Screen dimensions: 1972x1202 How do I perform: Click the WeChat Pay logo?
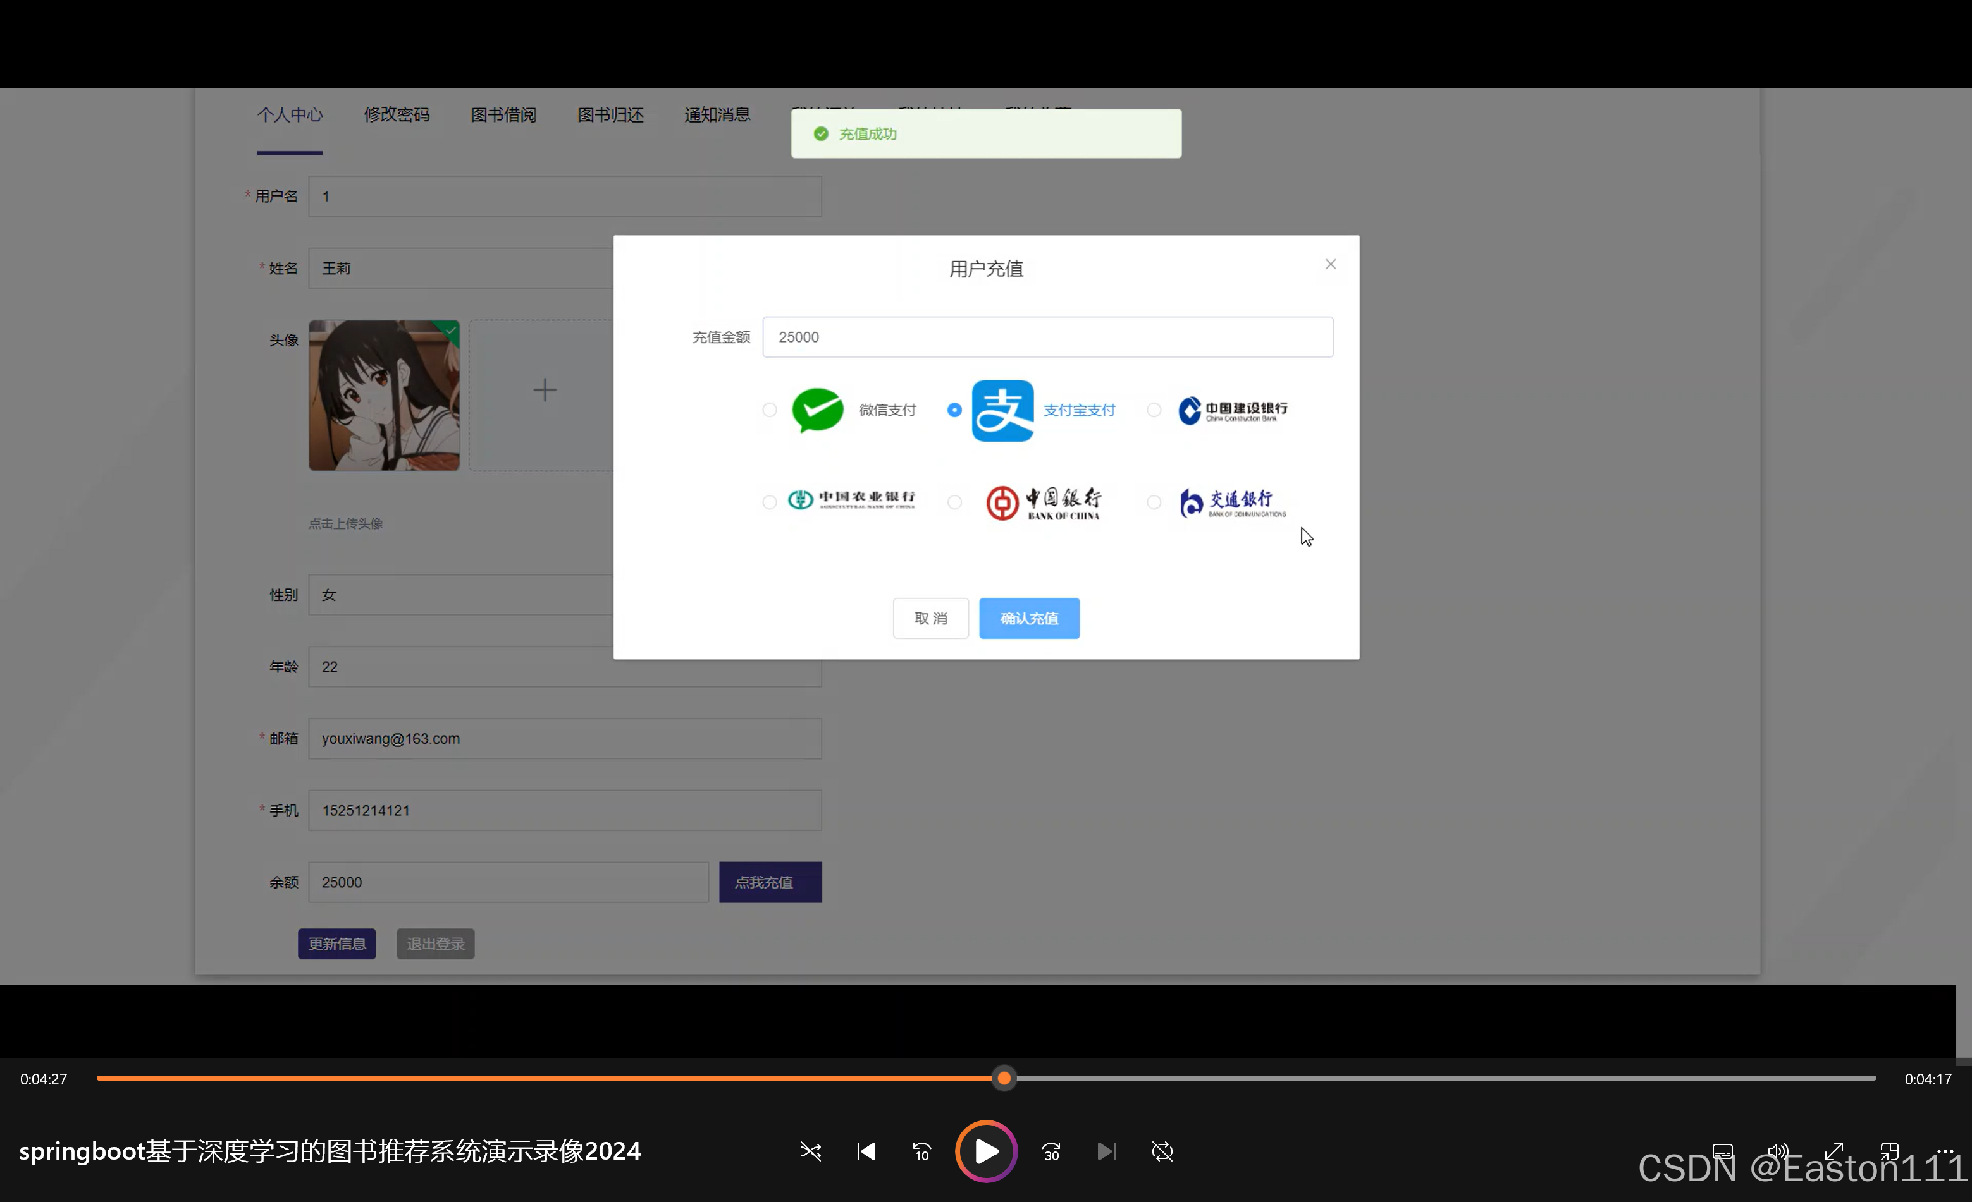(x=817, y=410)
